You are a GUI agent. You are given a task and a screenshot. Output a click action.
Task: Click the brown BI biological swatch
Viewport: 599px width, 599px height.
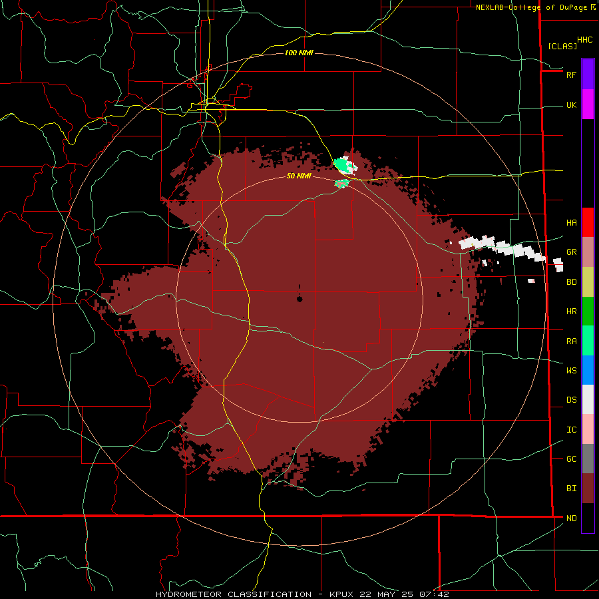(x=588, y=489)
